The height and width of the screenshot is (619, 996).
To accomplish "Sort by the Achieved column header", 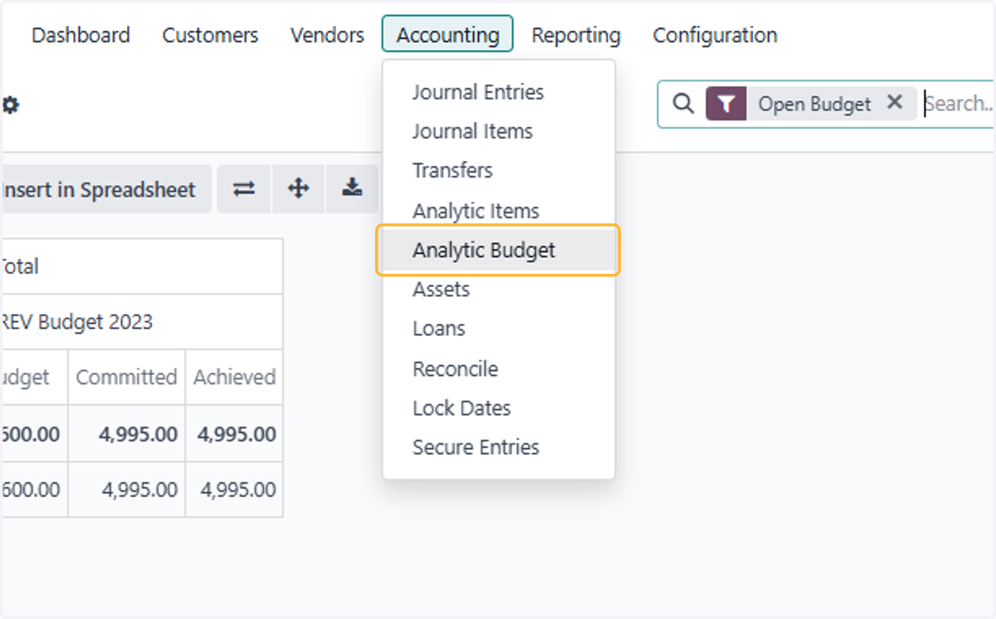I will pyautogui.click(x=234, y=377).
